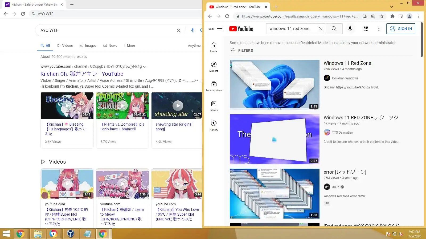Start YouTube voice search with microphone
This screenshot has width=426, height=239.
350,29
